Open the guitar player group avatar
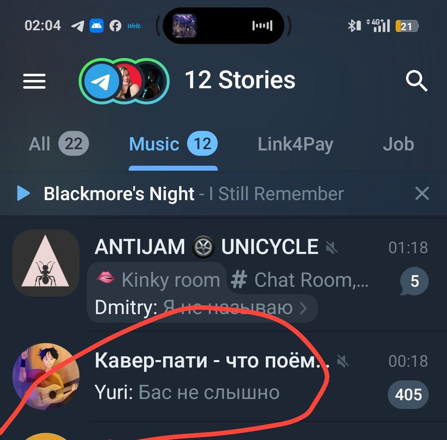Screen dimensions: 447x440 pyautogui.click(x=46, y=376)
